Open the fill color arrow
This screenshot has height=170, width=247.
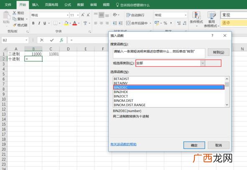(x=70, y=23)
